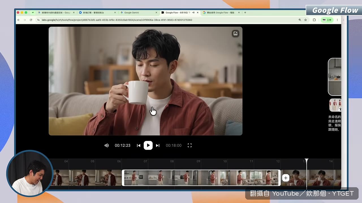Image resolution: width=362 pixels, height=203 pixels.
Task: Click the save frame icon on the preview
Action: click(x=235, y=34)
